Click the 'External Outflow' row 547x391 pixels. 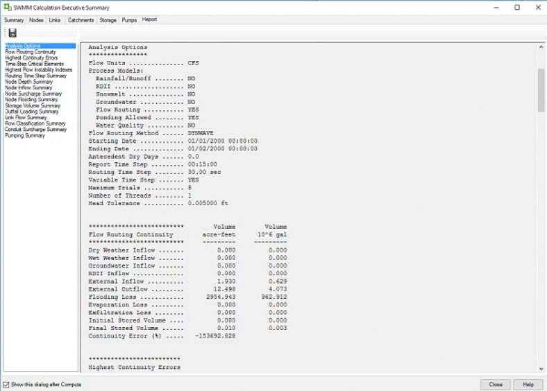click(187, 289)
